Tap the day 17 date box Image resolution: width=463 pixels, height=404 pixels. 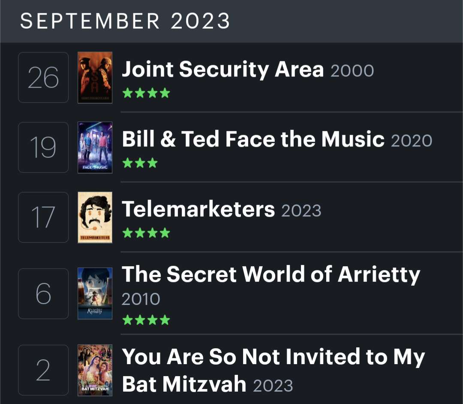pos(43,217)
